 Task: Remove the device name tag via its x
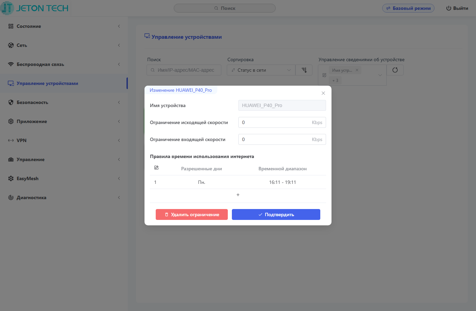point(357,70)
